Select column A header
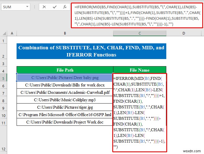Screen dimensions: 204x154 (12, 33)
